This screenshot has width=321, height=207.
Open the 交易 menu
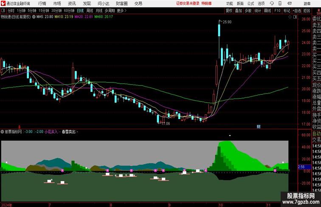(x=138, y=3)
